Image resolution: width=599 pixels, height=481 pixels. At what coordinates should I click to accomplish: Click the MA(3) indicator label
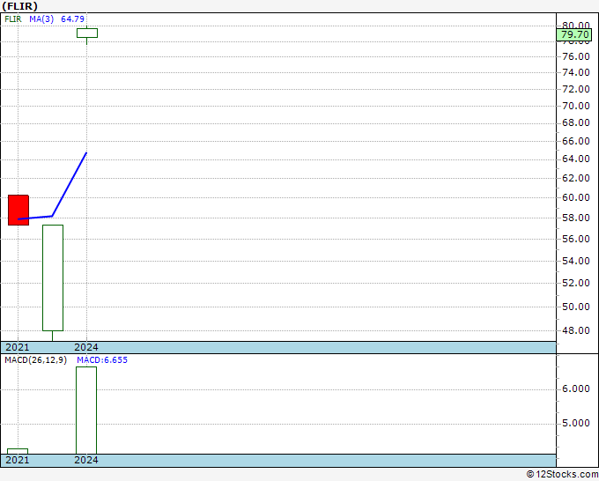(x=41, y=18)
